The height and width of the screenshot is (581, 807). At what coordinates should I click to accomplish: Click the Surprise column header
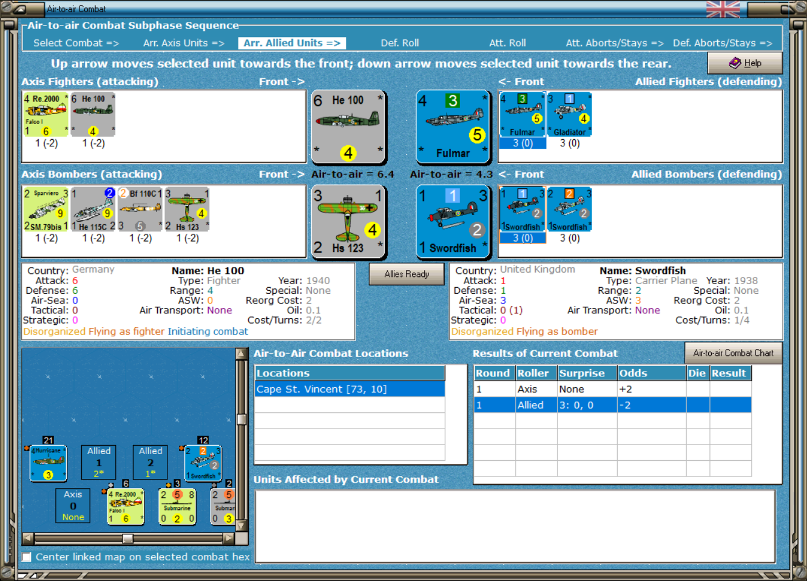587,373
